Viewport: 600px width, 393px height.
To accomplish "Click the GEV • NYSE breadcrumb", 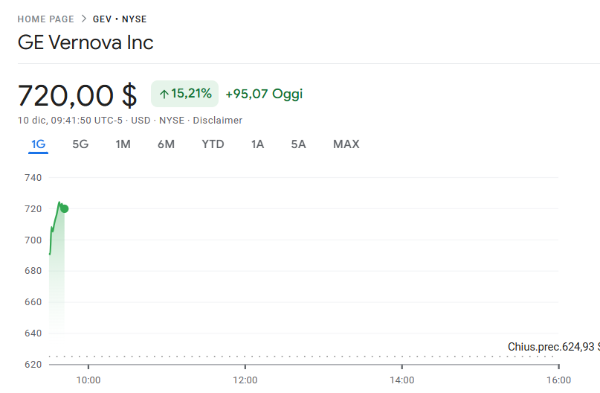I will [120, 19].
